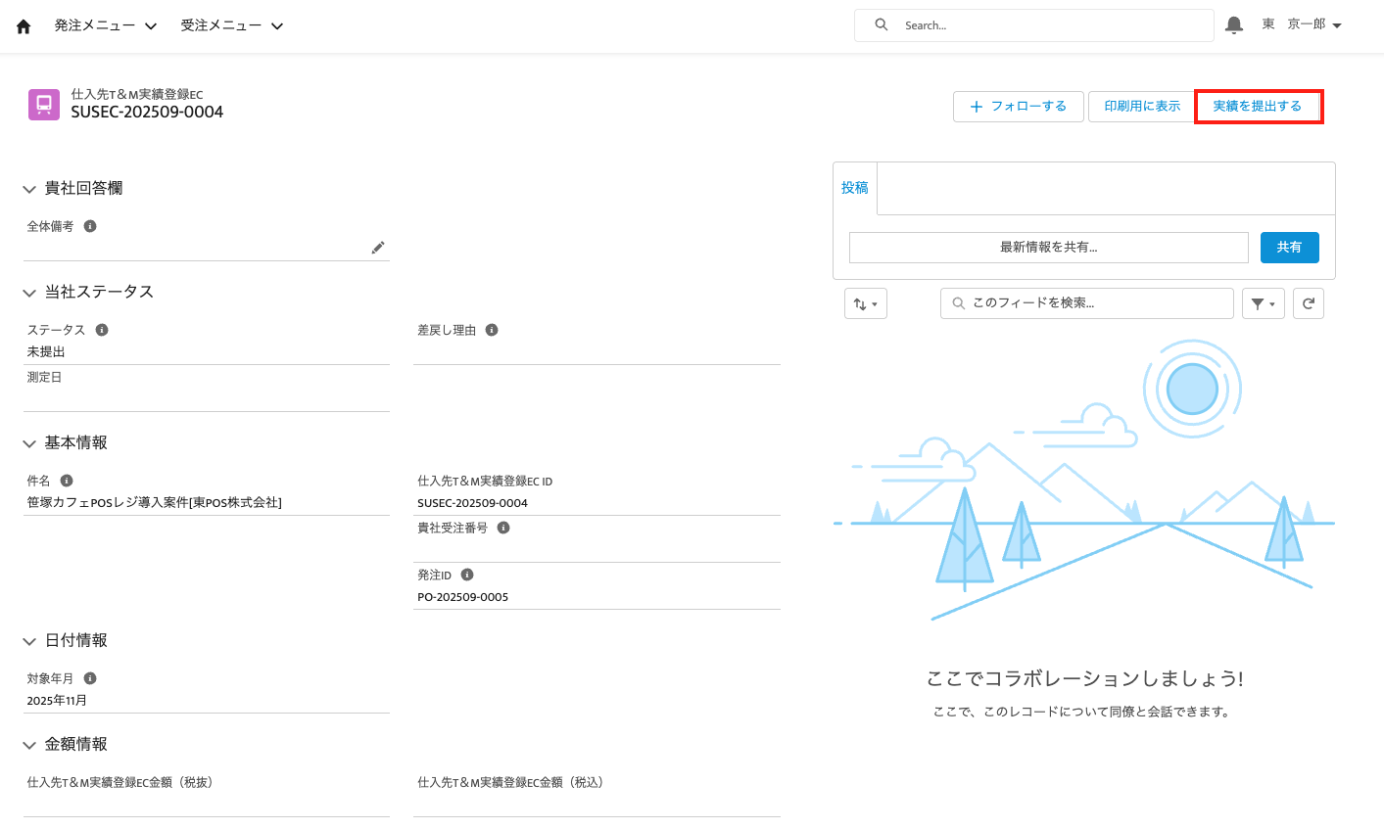Click the フォローする button

[1018, 106]
